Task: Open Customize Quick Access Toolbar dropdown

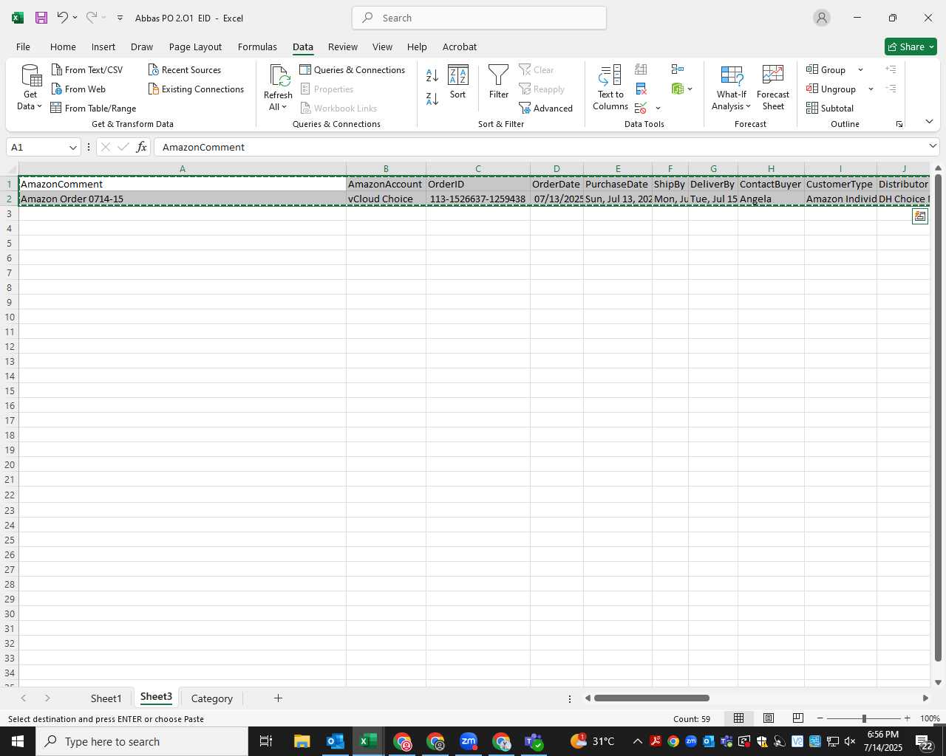Action: (x=120, y=18)
